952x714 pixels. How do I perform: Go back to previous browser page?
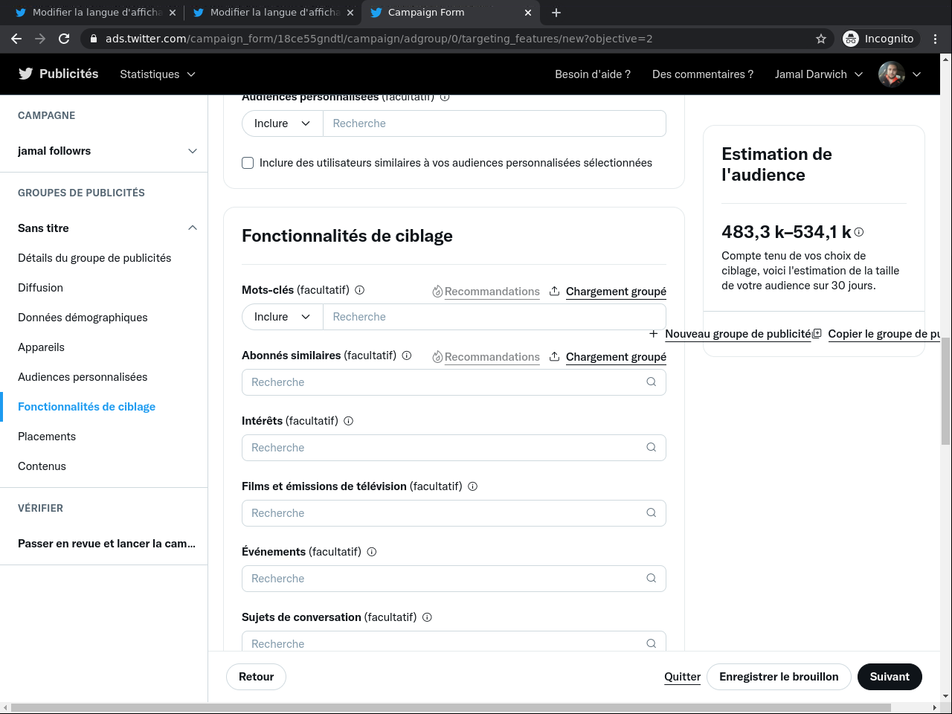click(x=16, y=39)
